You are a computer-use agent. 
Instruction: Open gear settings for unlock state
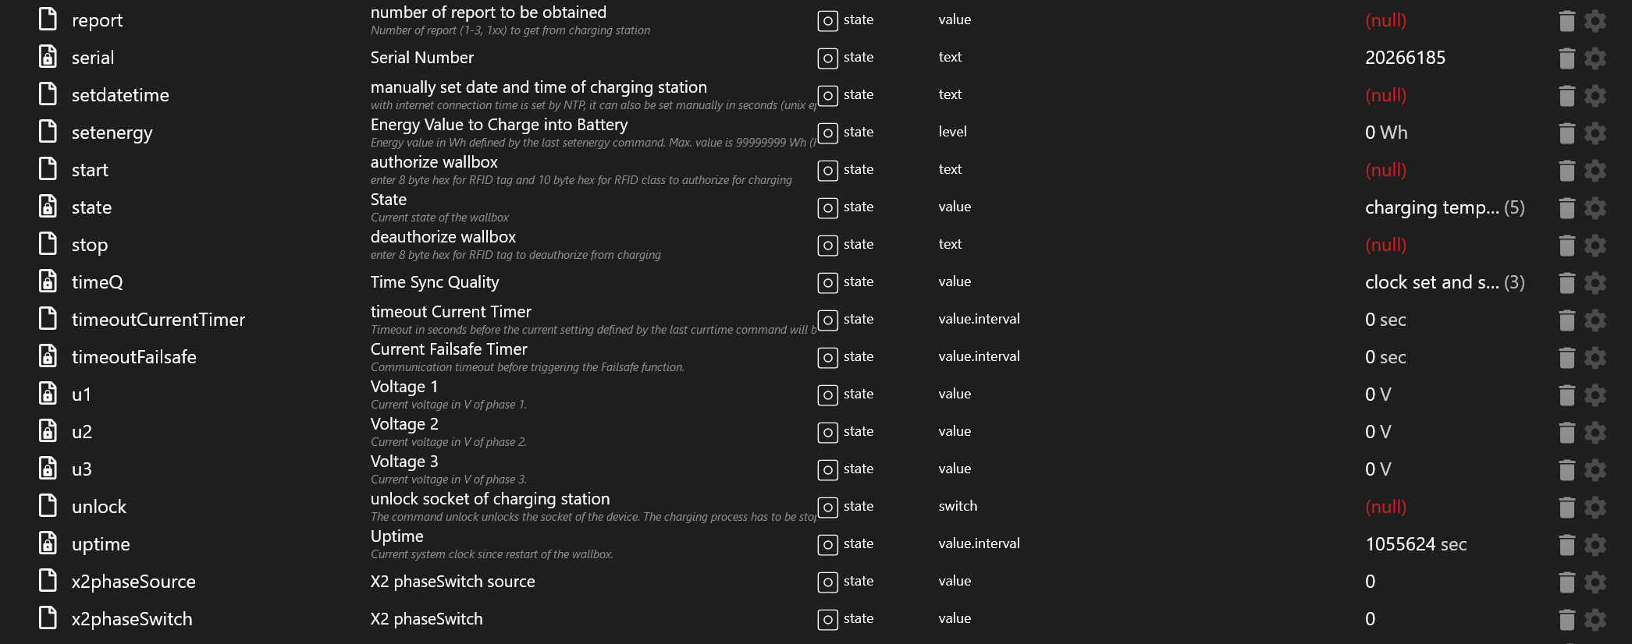1595,508
